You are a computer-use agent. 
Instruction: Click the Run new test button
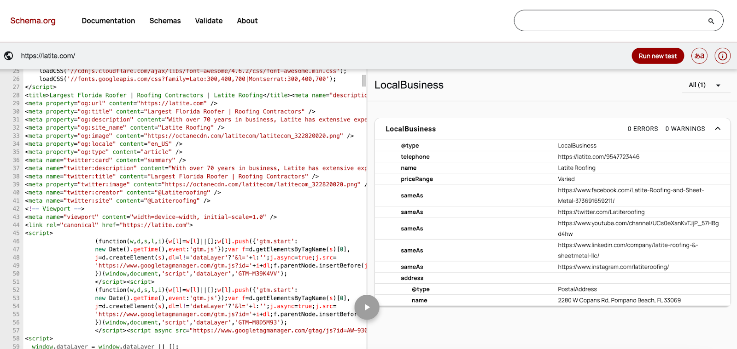(x=658, y=56)
